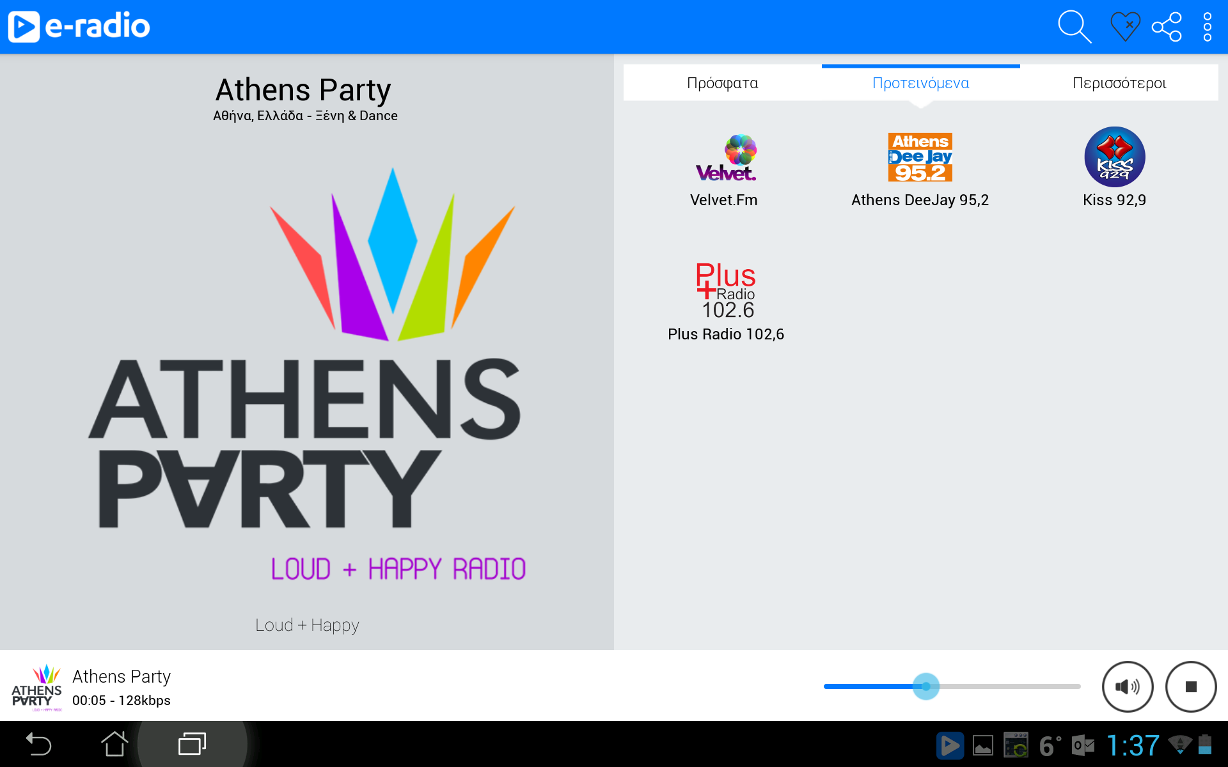Tap the 'Αθήνα, Ελλάδα - Ξένη & Dance' subtitle
This screenshot has width=1228, height=767.
click(305, 116)
